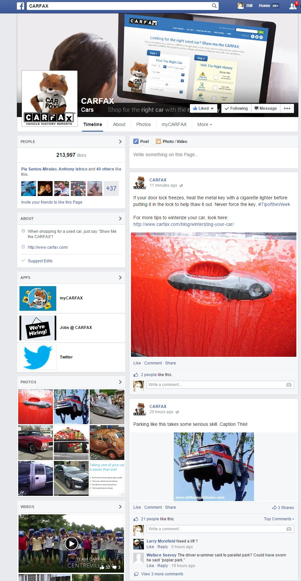Viewport: 301px width, 581px height.
Task: Open the More tab dropdown
Action: (204, 124)
